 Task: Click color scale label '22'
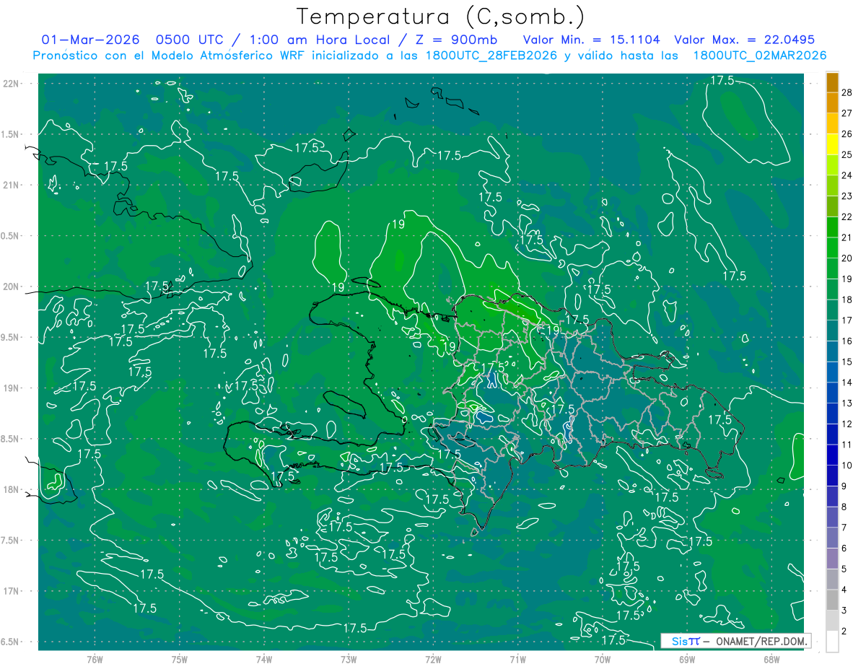coord(847,217)
